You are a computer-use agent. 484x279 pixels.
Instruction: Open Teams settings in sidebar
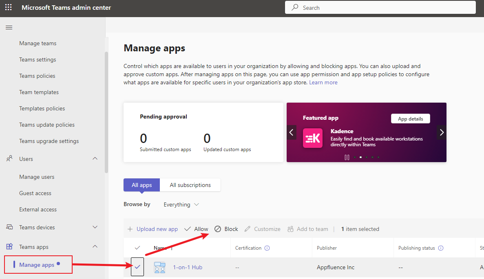[x=38, y=59]
